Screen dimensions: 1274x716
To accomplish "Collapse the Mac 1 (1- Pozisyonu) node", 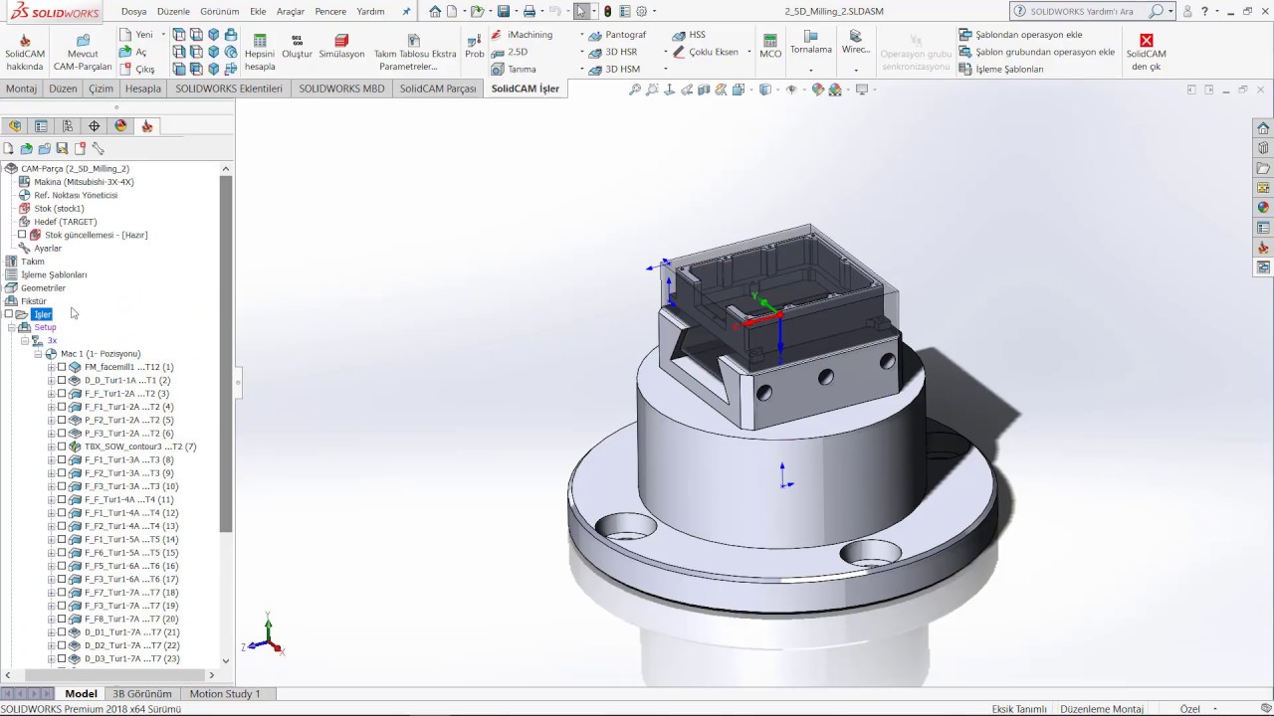I will [x=38, y=354].
